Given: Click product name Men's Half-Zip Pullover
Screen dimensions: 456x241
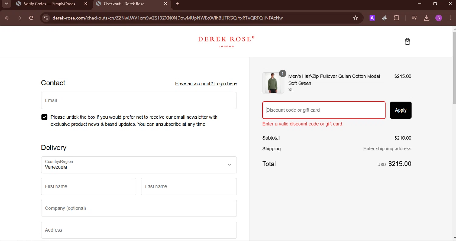Looking at the screenshot, I should pyautogui.click(x=334, y=80).
